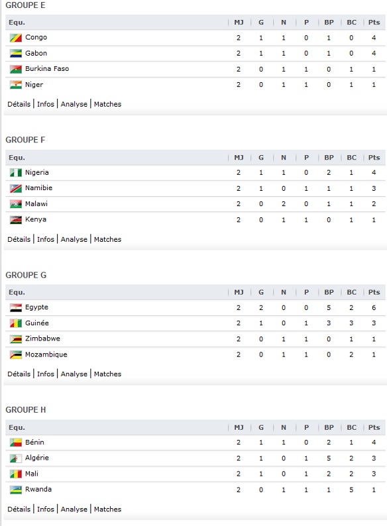Click the Gabon flag icon
Screen dimensions: 387x526
click(x=16, y=54)
